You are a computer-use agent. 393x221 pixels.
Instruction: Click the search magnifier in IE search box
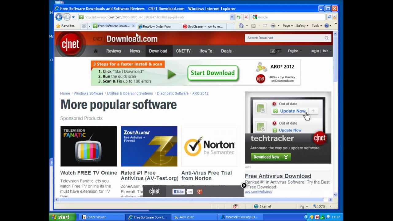click(x=329, y=17)
